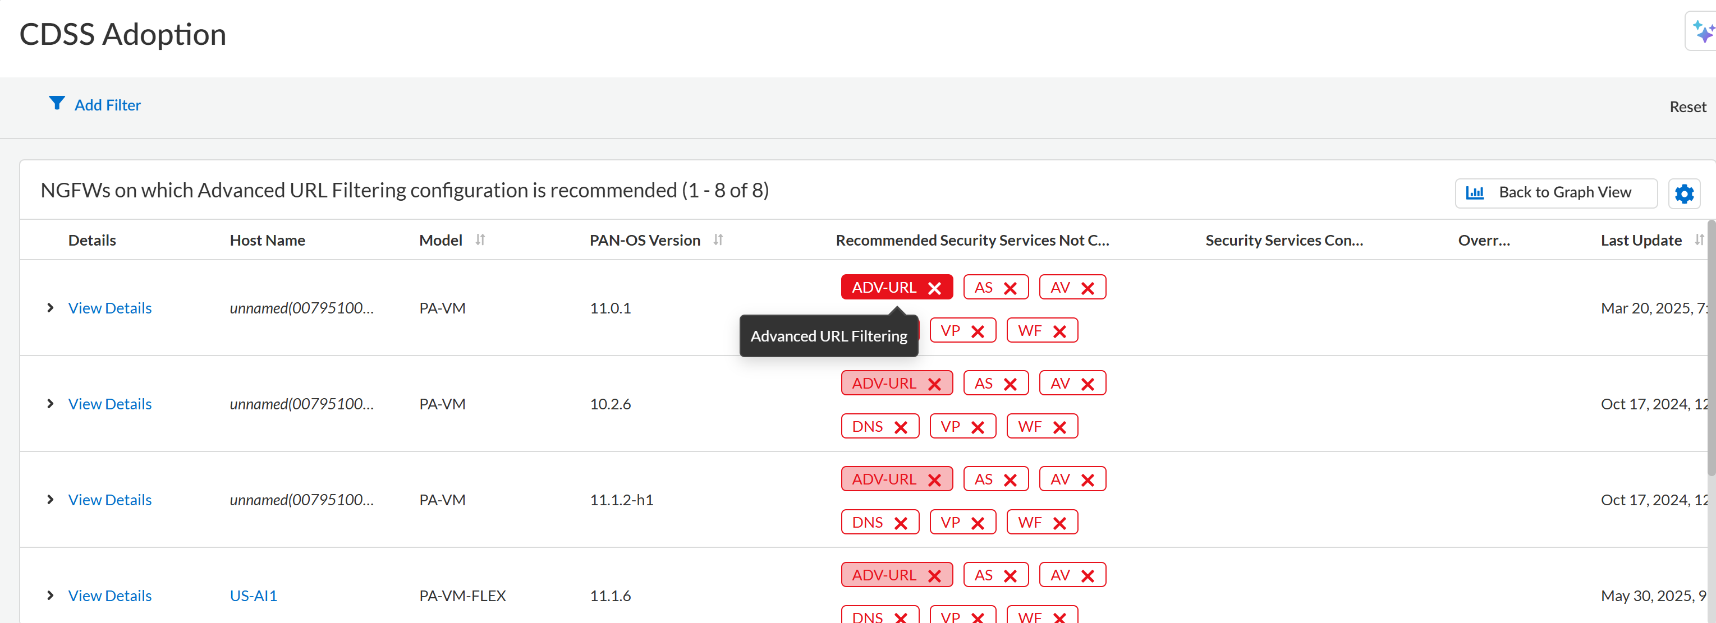Click Add Filter link
1716x623 pixels.
point(107,105)
